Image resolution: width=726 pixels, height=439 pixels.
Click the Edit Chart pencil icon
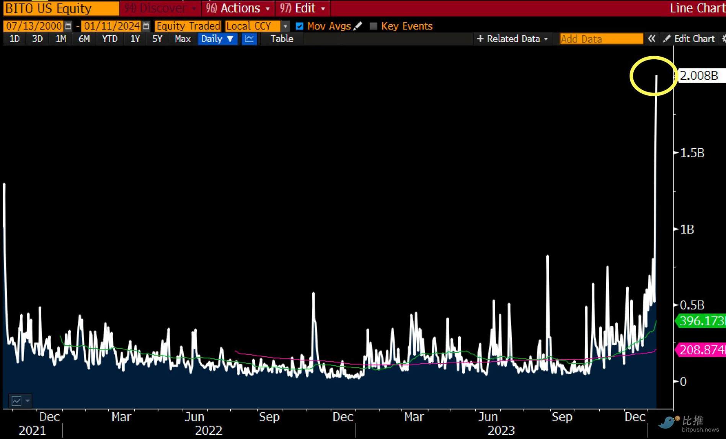[667, 39]
